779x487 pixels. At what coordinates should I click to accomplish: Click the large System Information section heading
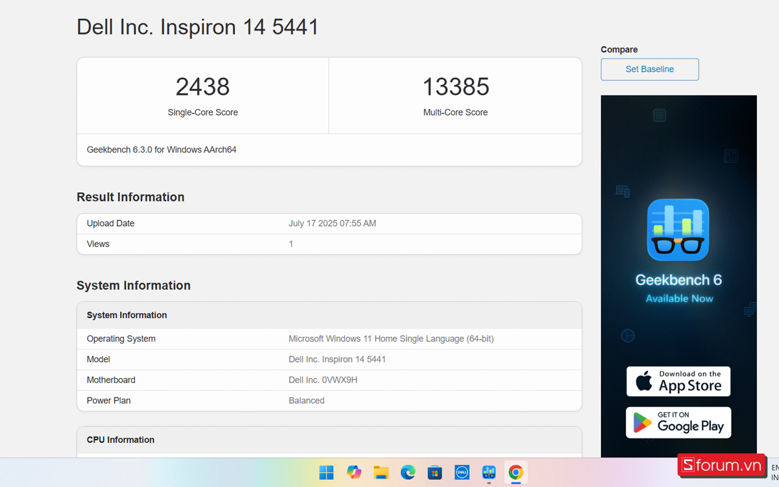tap(134, 285)
